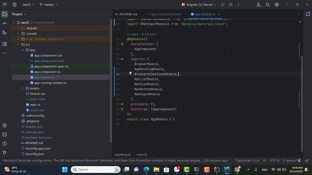
Task: Expand the assets folder
Action: (x=23, y=88)
